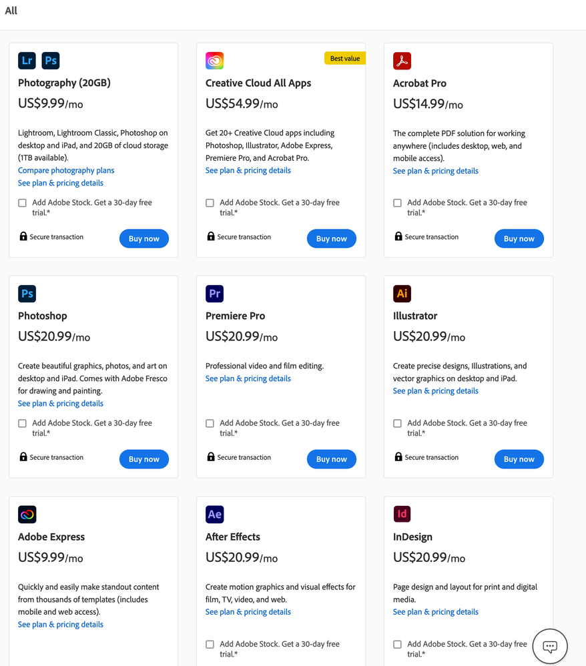Click the Lightroom icon in Photography card

point(27,61)
